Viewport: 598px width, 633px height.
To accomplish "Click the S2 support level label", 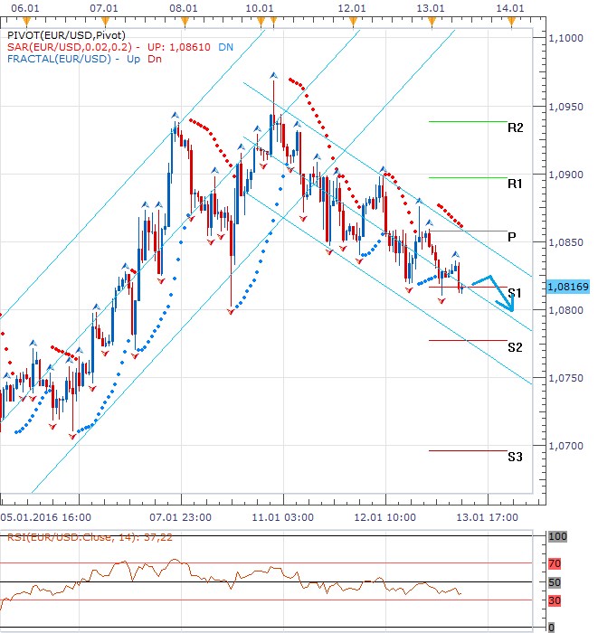I will (x=515, y=347).
